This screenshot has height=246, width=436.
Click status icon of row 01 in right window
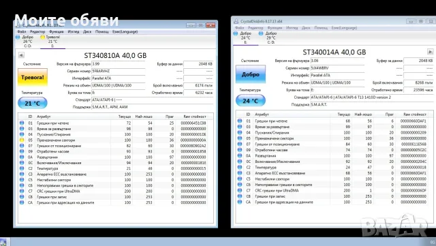pos(240,121)
